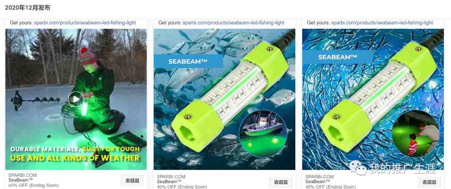Open the middle SeaBeam fish school image

coord(224,99)
